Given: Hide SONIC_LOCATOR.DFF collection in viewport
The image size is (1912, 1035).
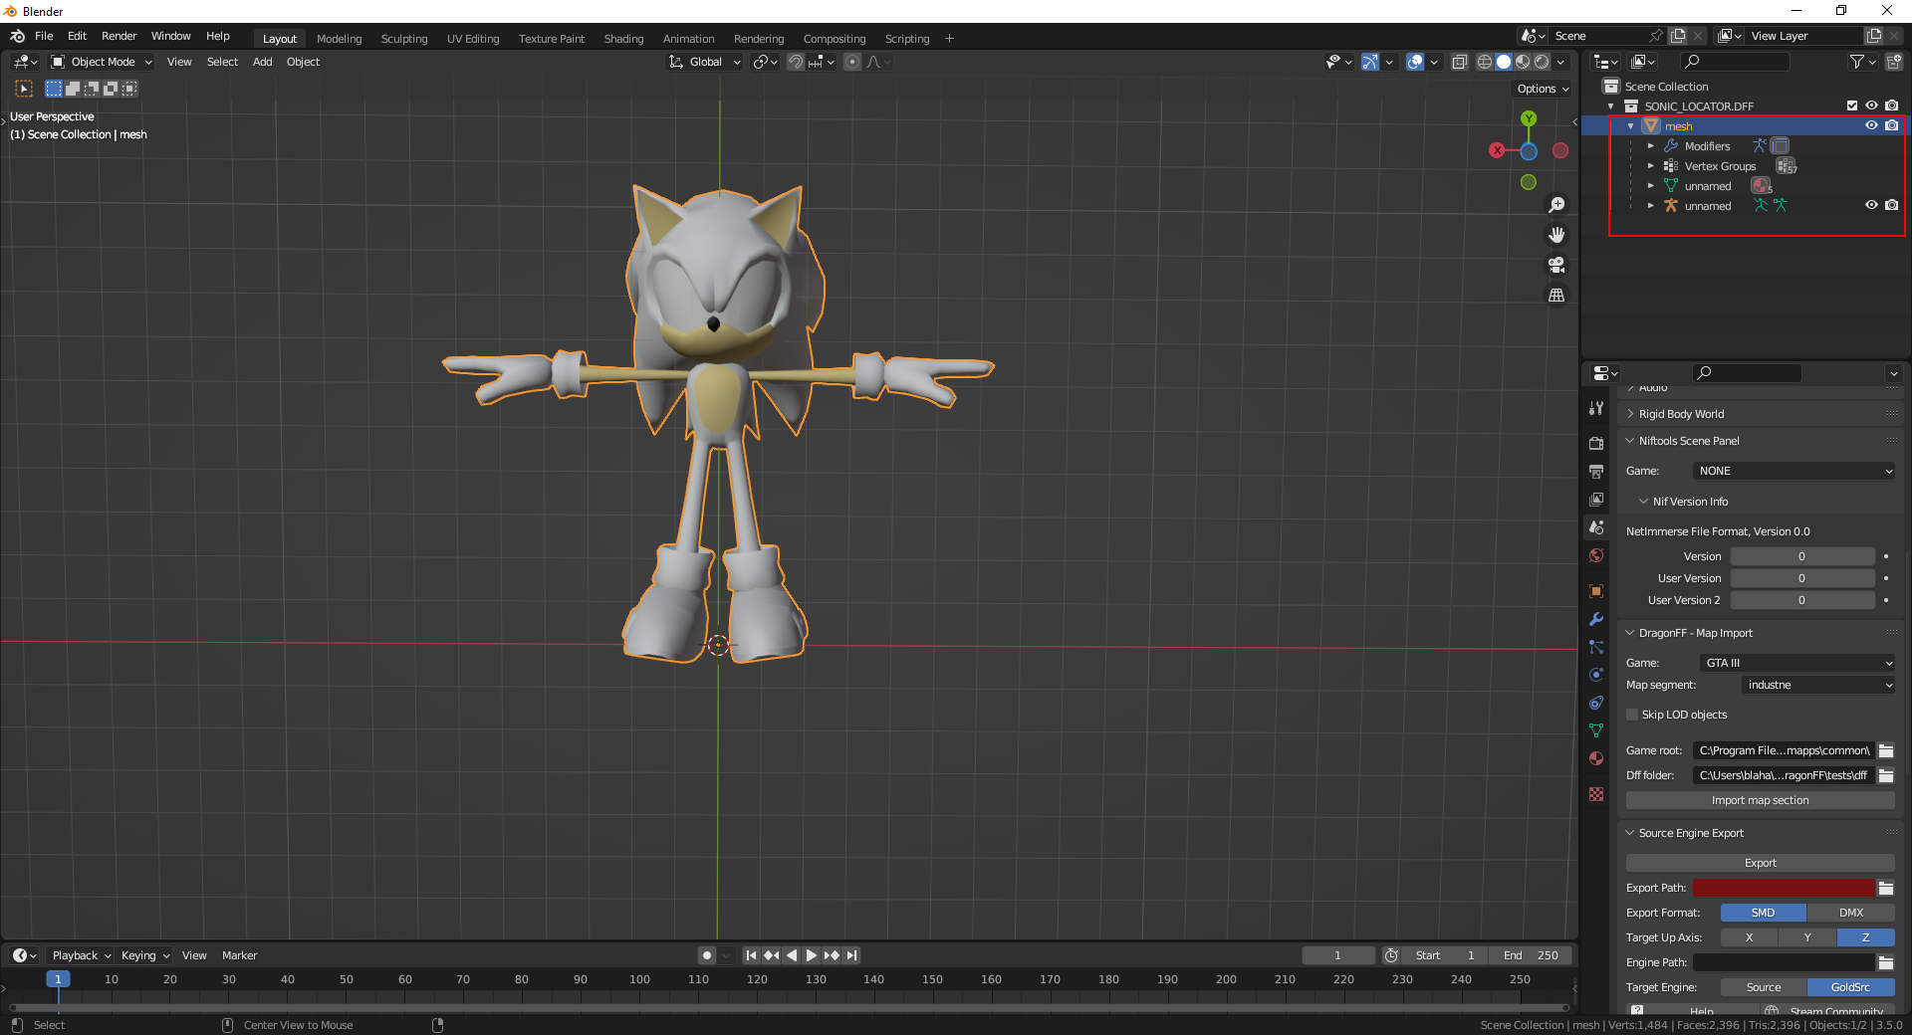Looking at the screenshot, I should (1871, 105).
